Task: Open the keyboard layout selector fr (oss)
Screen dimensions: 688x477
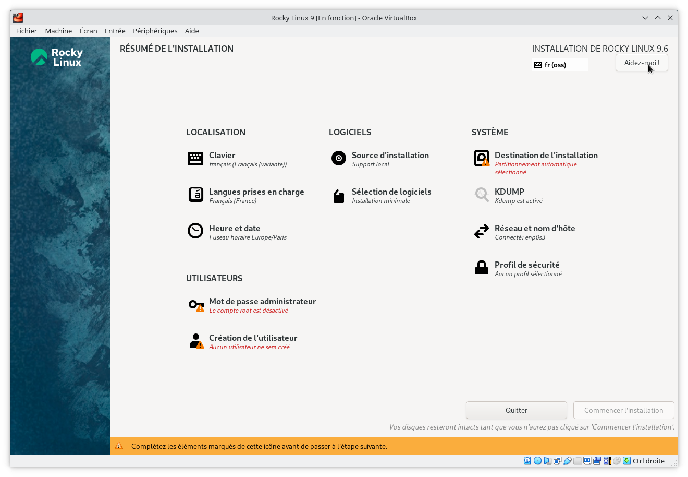Action: click(560, 64)
